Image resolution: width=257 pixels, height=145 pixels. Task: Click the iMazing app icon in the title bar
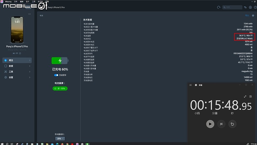coord(2,1)
